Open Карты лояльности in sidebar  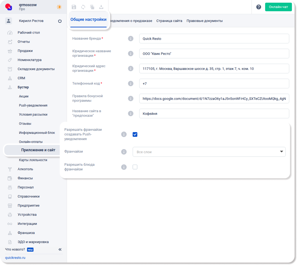(x=33, y=160)
